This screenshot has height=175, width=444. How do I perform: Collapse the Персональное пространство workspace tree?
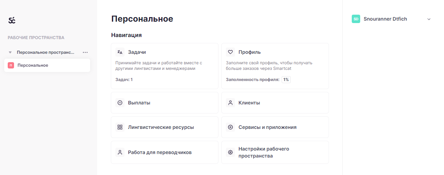tap(10, 52)
